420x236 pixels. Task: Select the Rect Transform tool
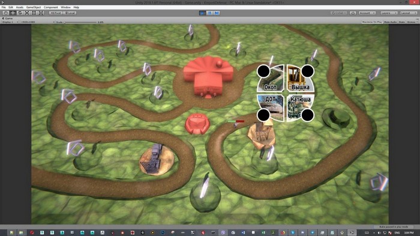(x=34, y=13)
